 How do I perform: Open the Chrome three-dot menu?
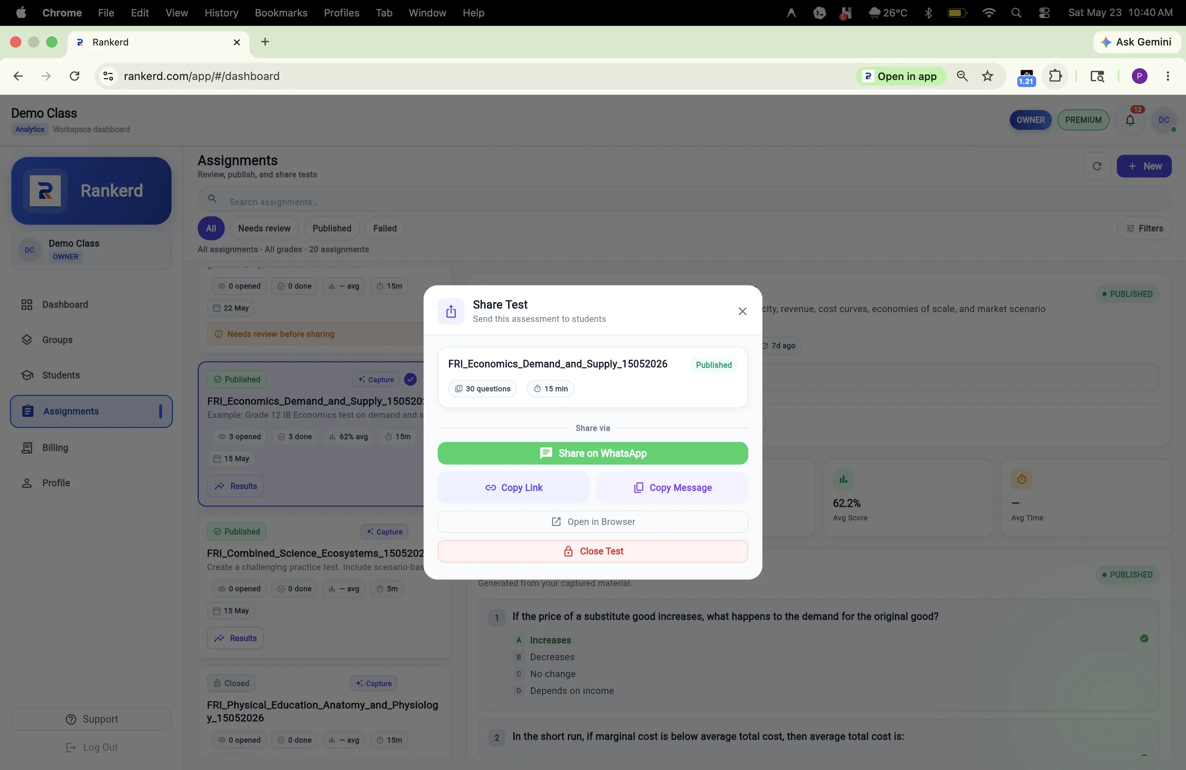point(1168,76)
